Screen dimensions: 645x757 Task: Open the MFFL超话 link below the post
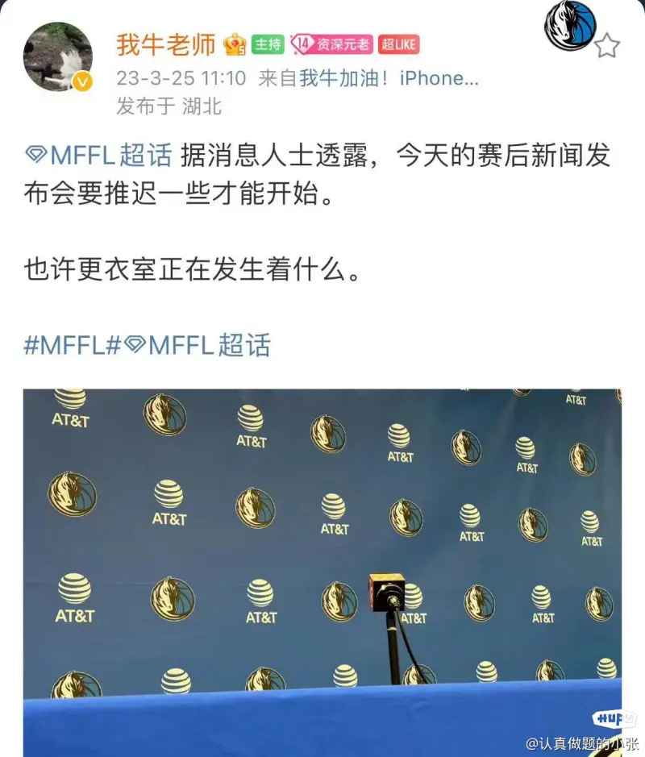(x=209, y=345)
